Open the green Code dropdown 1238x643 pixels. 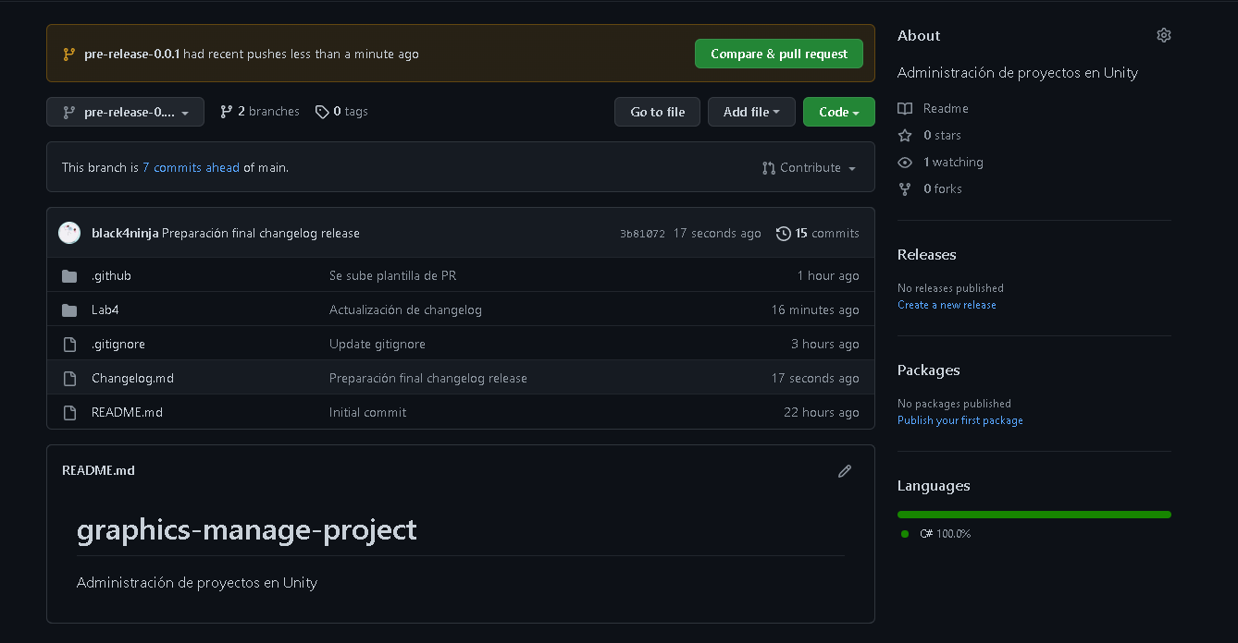click(x=839, y=112)
